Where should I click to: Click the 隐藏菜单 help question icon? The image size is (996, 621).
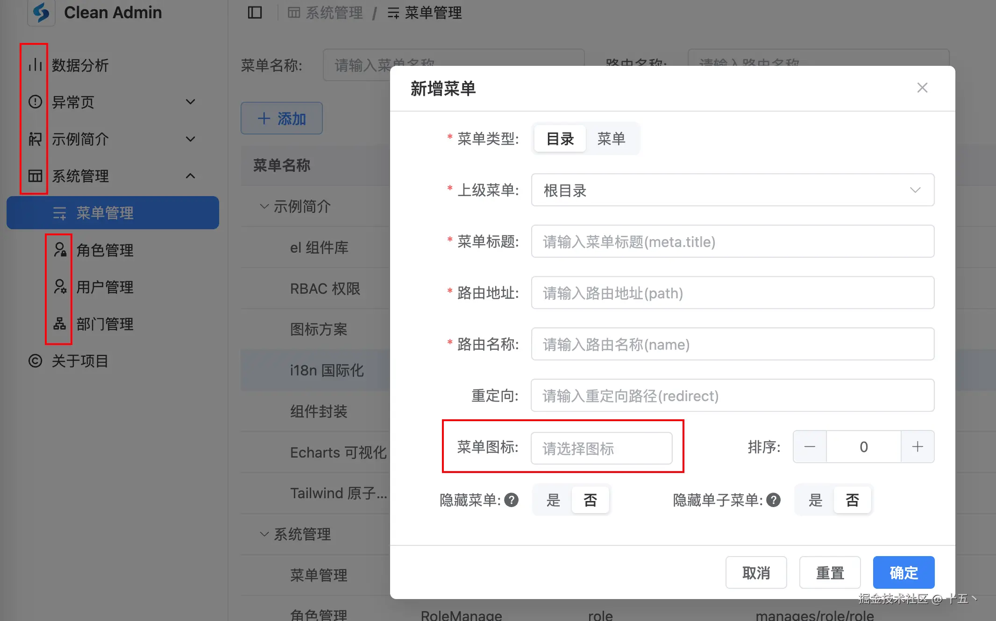pyautogui.click(x=512, y=500)
